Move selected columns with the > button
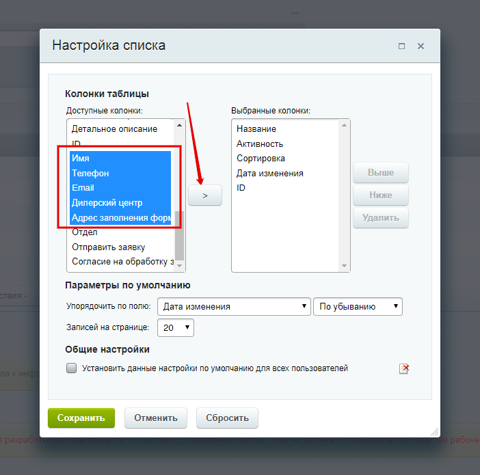This screenshot has width=480, height=475. click(205, 195)
